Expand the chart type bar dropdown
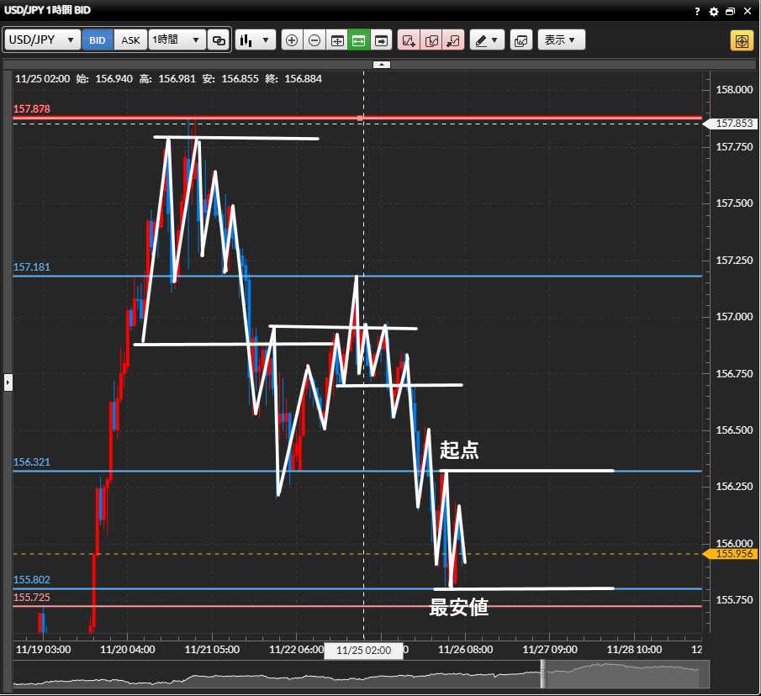761x696 pixels. click(x=256, y=40)
